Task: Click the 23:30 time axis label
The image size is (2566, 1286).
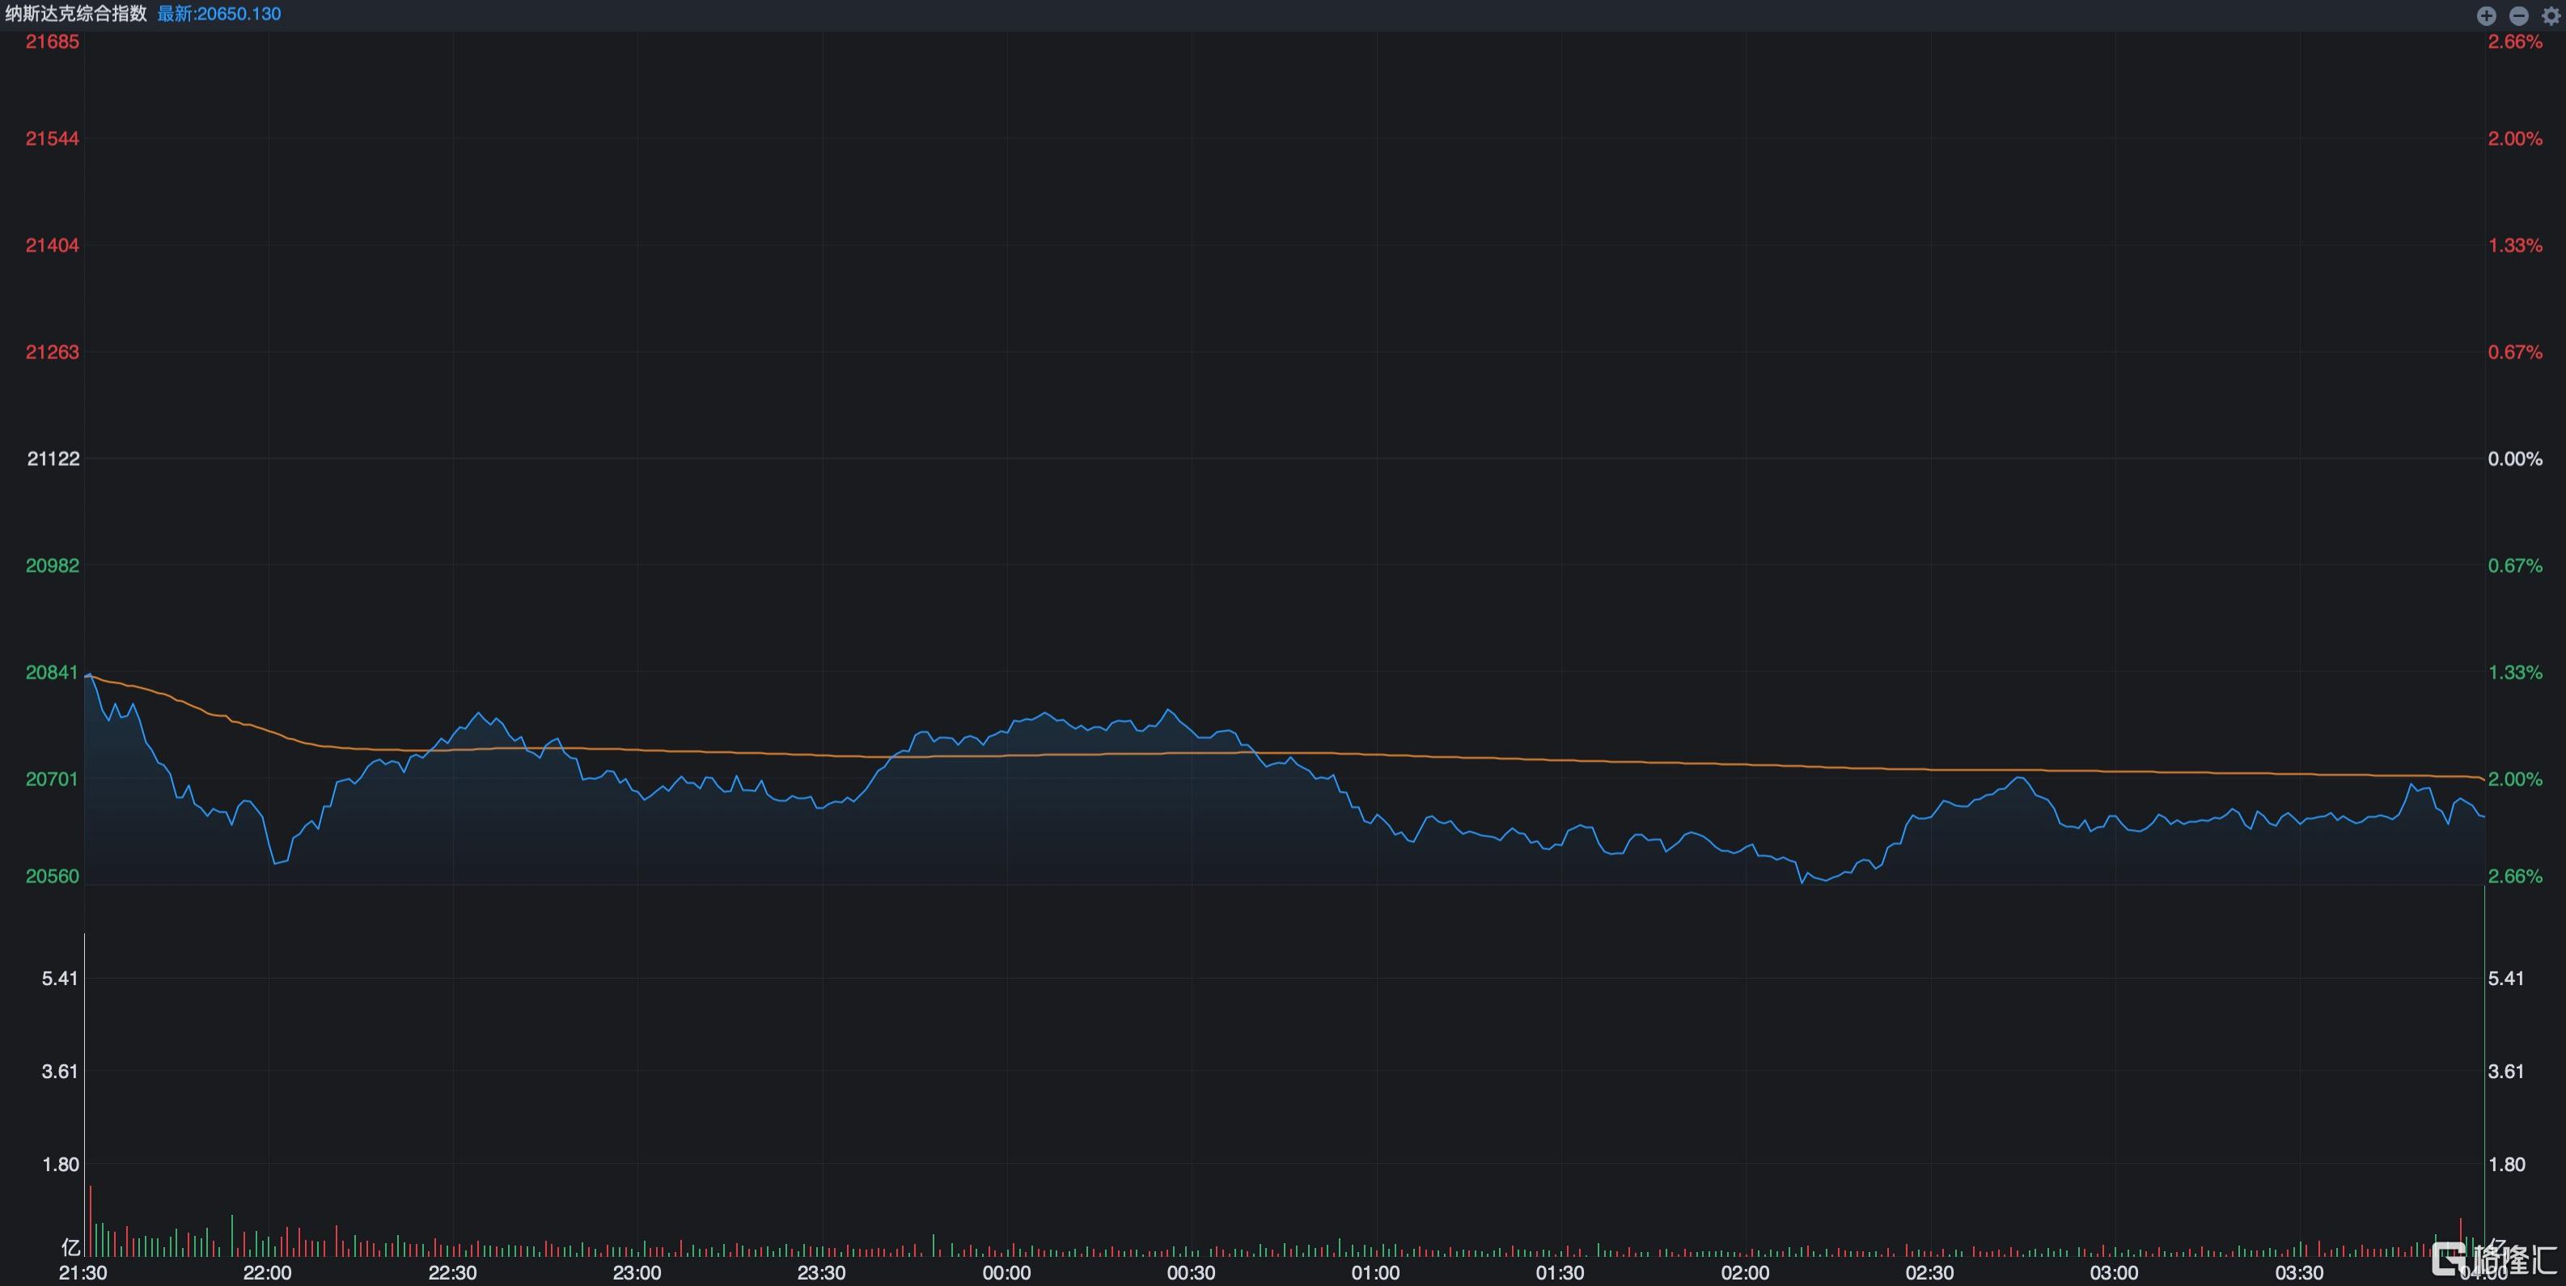Action: coord(822,1273)
